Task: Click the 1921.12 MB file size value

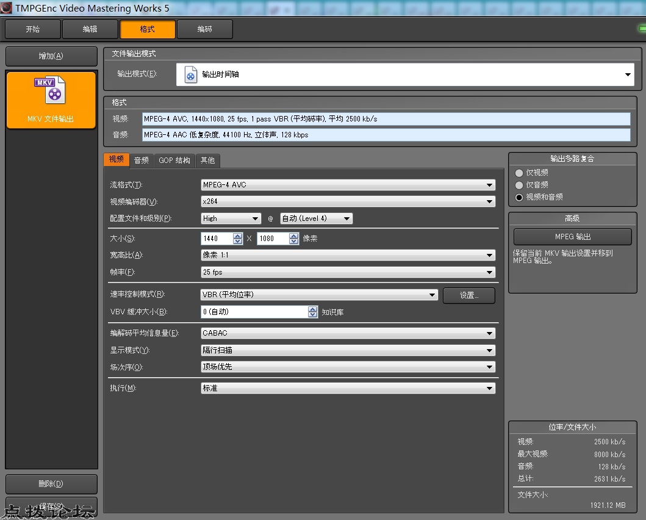Action: coord(608,505)
